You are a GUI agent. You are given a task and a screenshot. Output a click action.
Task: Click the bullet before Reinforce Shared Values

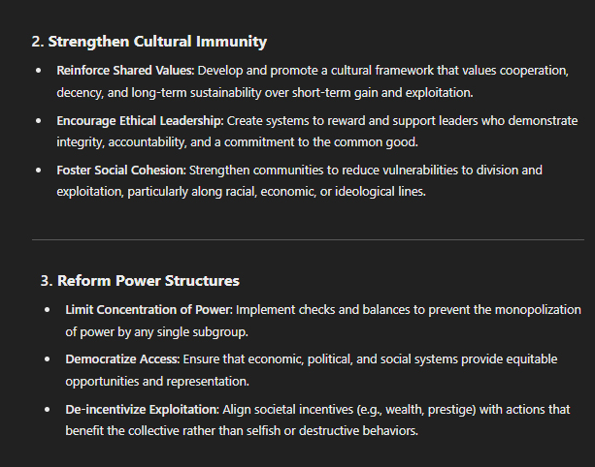point(38,71)
